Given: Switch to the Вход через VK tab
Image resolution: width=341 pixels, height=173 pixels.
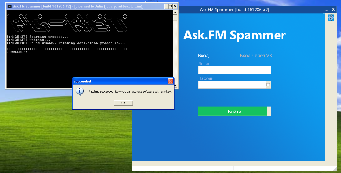Looking at the screenshot, I should [x=256, y=56].
